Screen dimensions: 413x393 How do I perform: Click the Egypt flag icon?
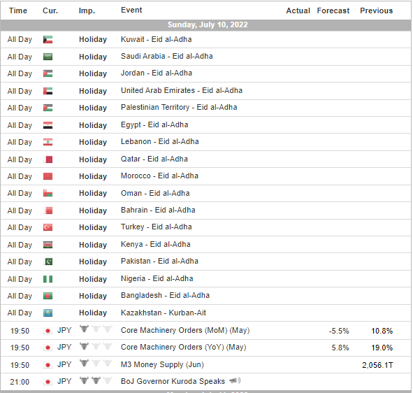coord(48,125)
